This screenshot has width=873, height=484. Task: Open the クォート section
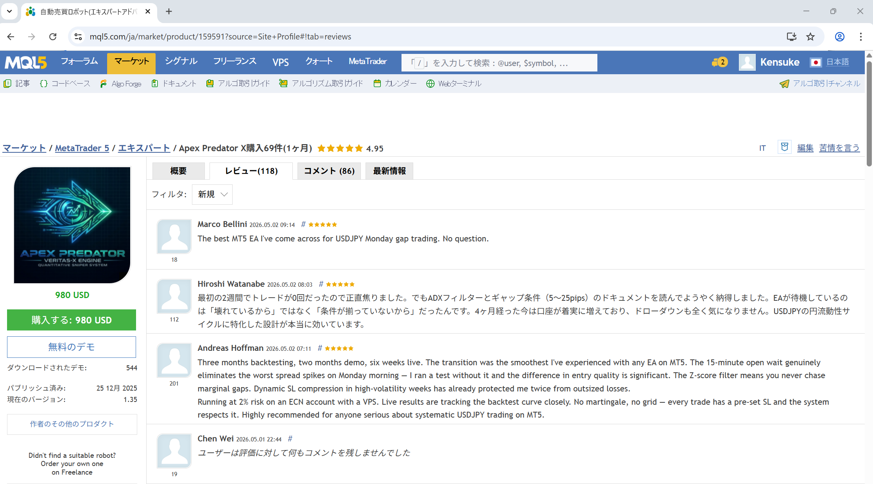(319, 62)
